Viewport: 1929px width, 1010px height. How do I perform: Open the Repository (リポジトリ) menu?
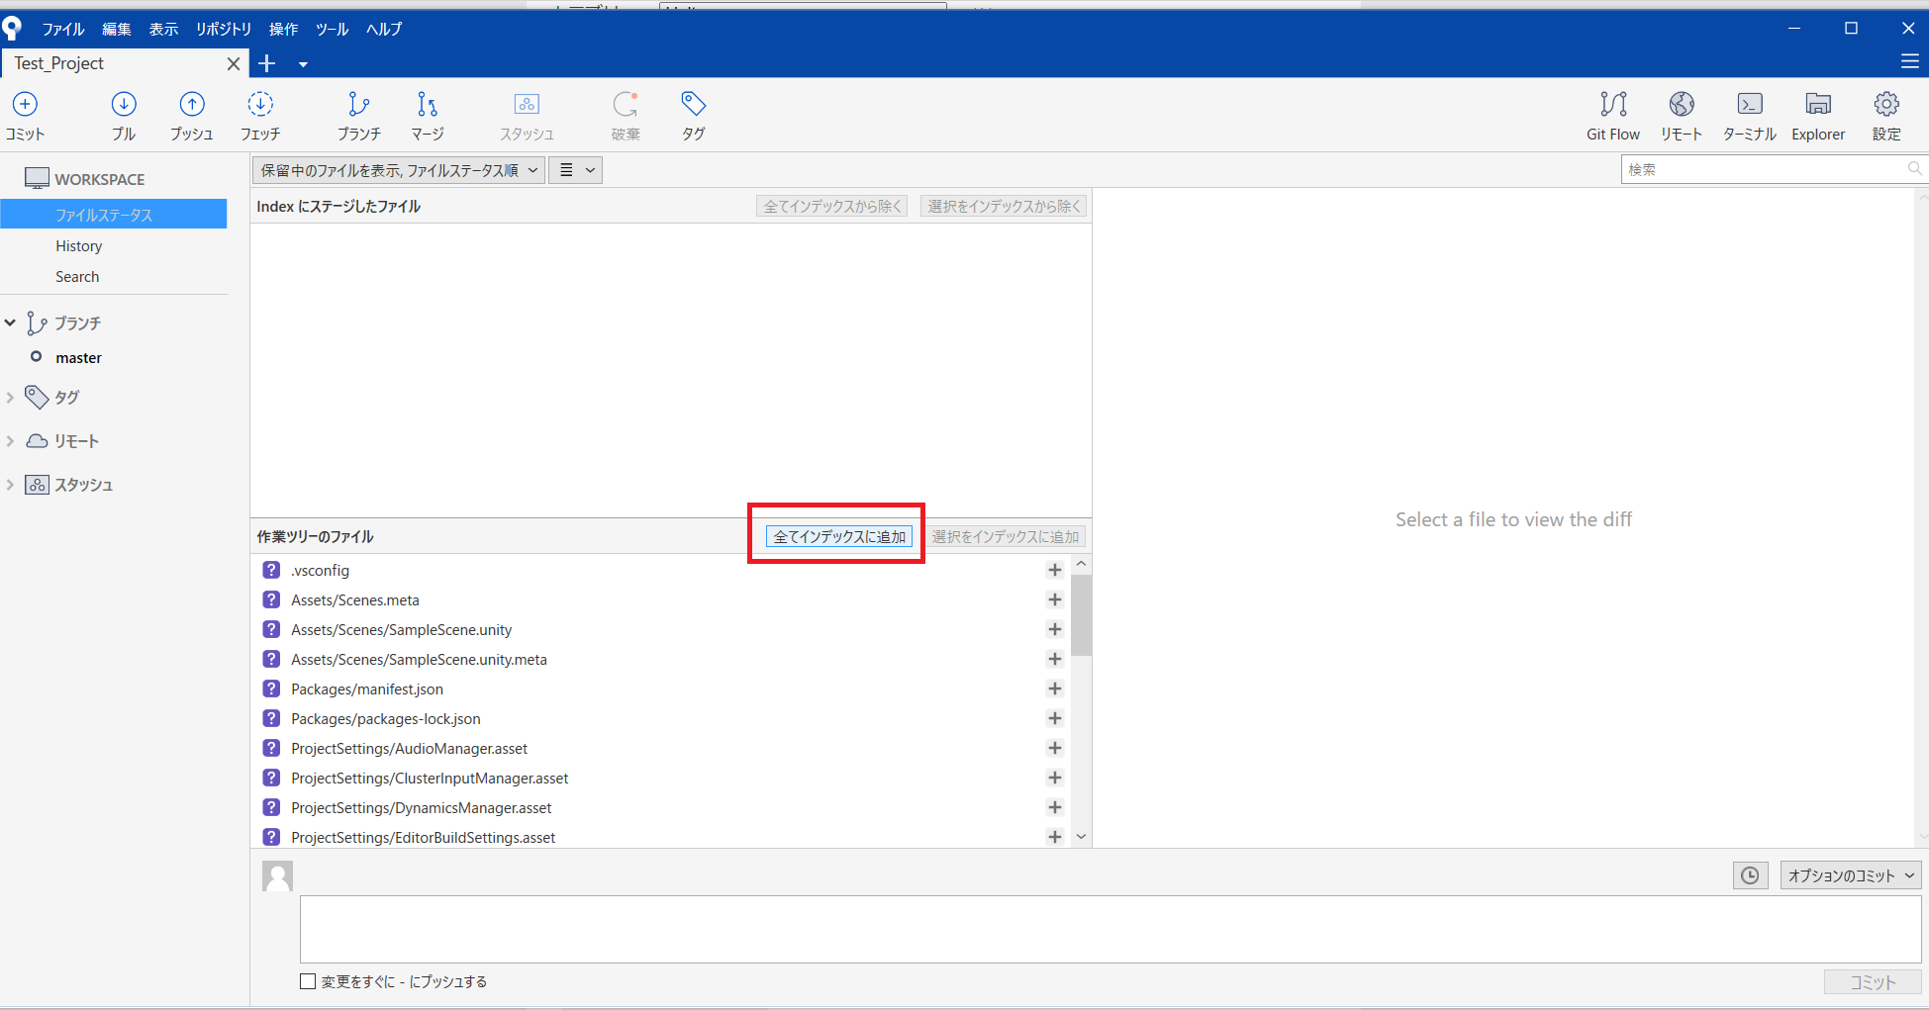coord(224,29)
